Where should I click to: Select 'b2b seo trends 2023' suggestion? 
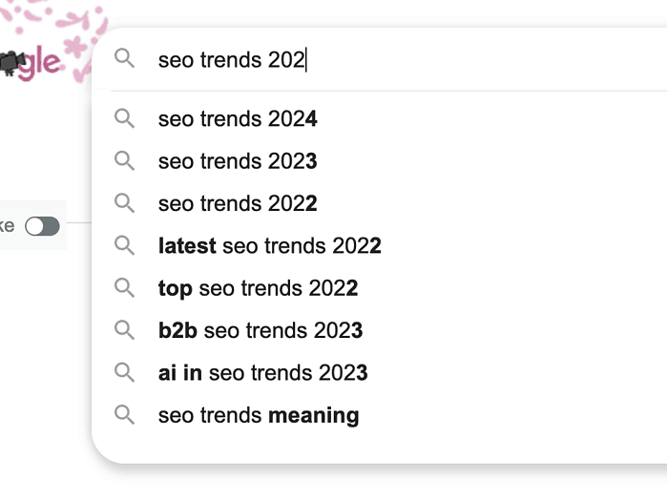point(260,331)
